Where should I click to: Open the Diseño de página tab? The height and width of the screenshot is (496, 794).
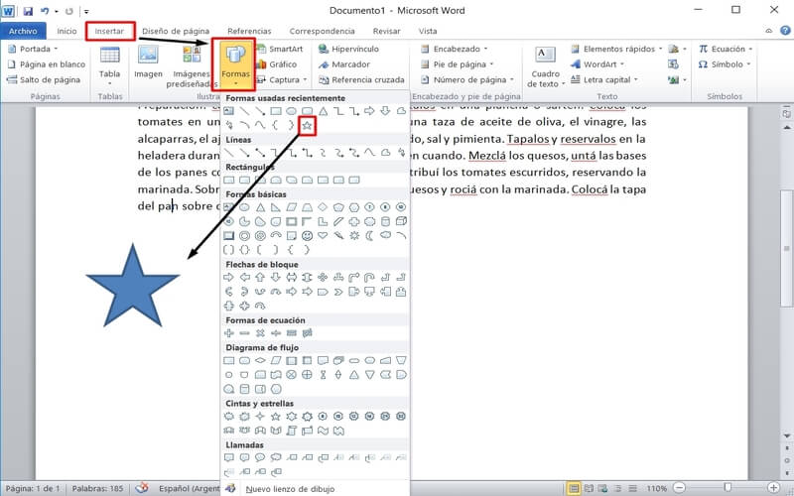[x=176, y=31]
